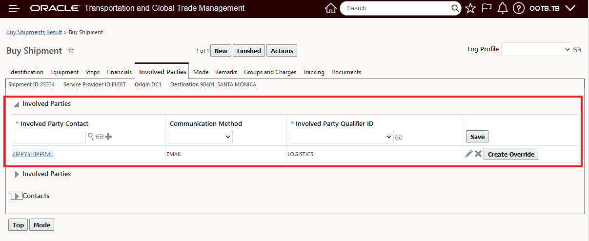The image size is (589, 241).
Task: Switch to the Mode tab
Action: coord(201,72)
